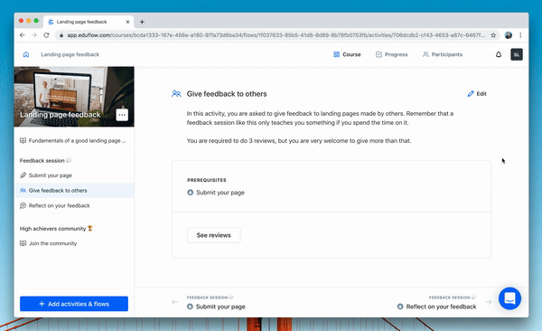The image size is (542, 331).
Task: Open the Submit your page prerequisite
Action: [x=216, y=193]
